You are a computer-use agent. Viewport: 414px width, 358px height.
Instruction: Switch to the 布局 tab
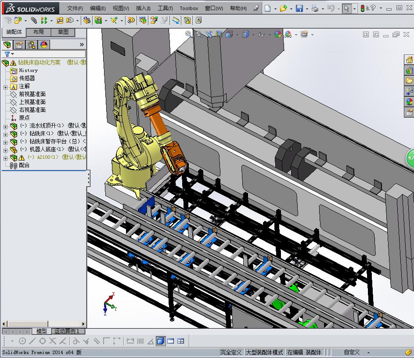(39, 32)
